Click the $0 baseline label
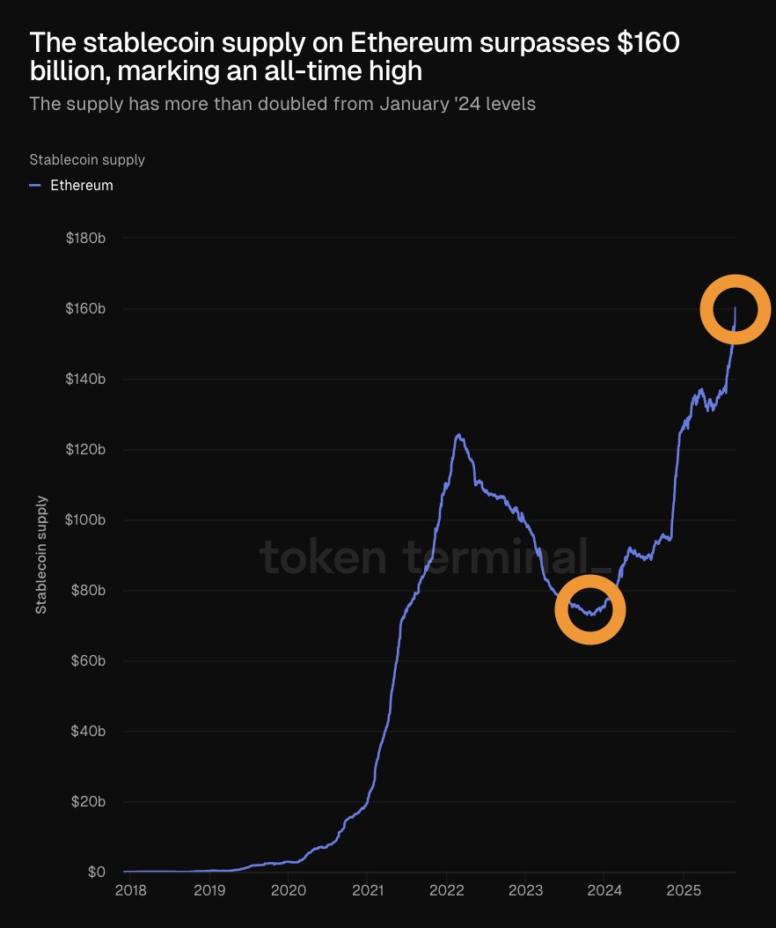Image resolution: width=776 pixels, height=928 pixels. pos(97,873)
